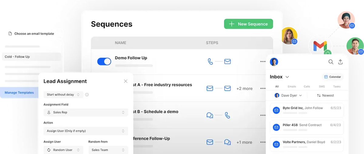Click the STEPS column header
Image resolution: width=364 pixels, height=154 pixels.
212,43
